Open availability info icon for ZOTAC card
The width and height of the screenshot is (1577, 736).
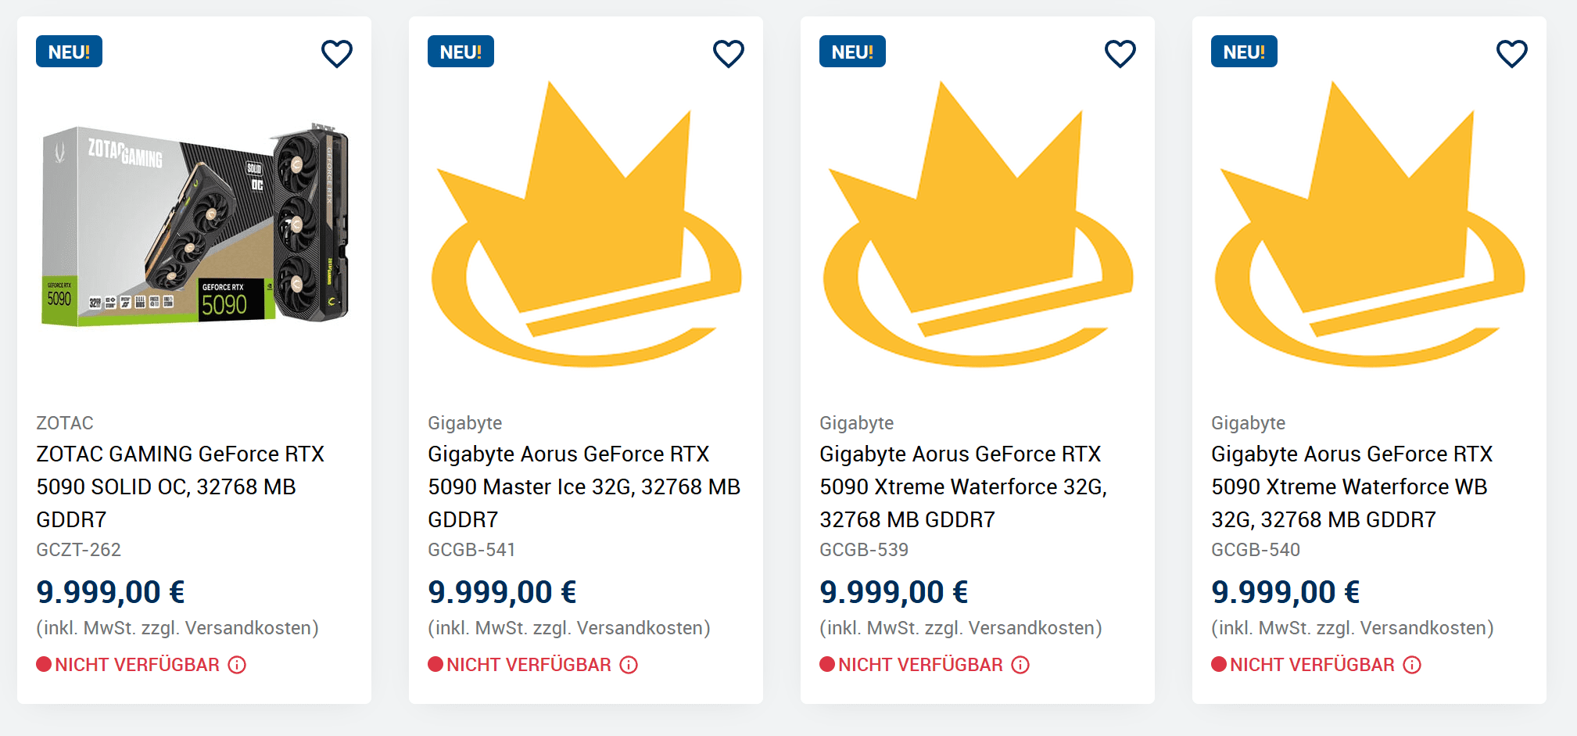[x=237, y=665]
